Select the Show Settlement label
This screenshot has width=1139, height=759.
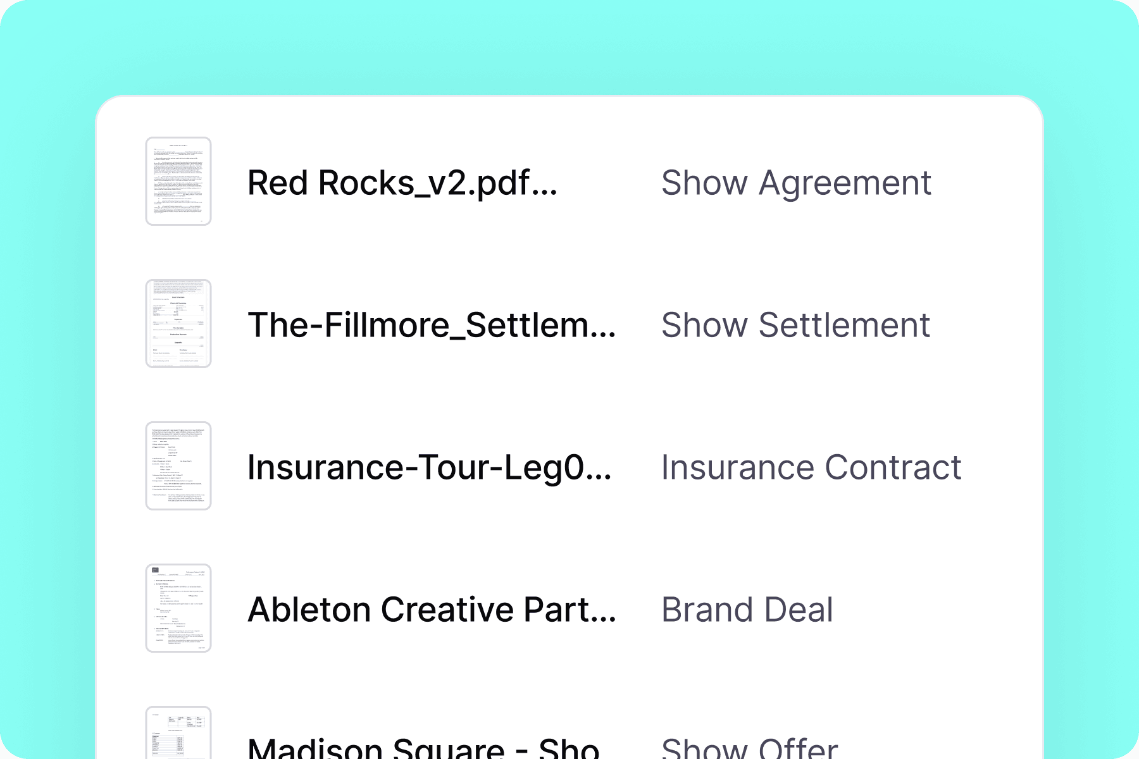pos(795,326)
